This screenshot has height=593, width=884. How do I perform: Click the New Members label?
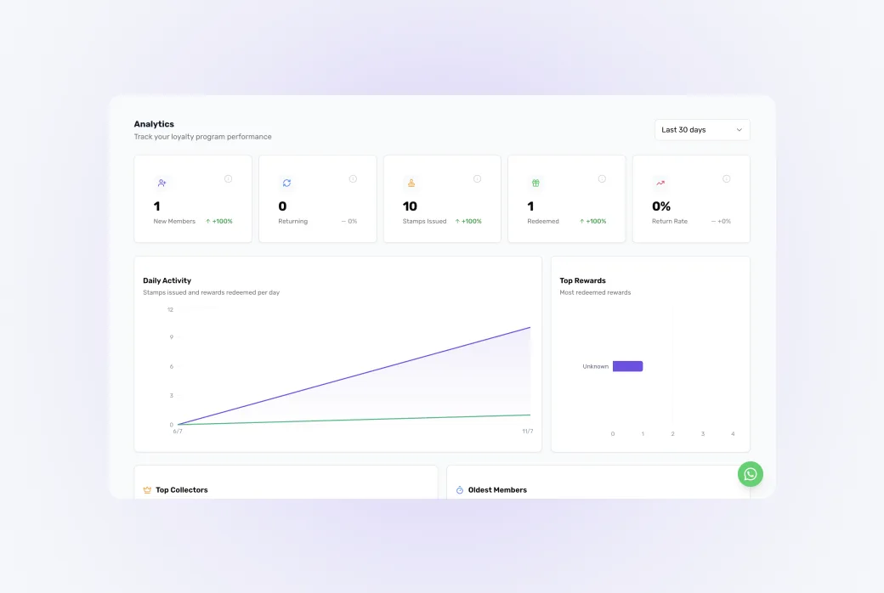(174, 222)
